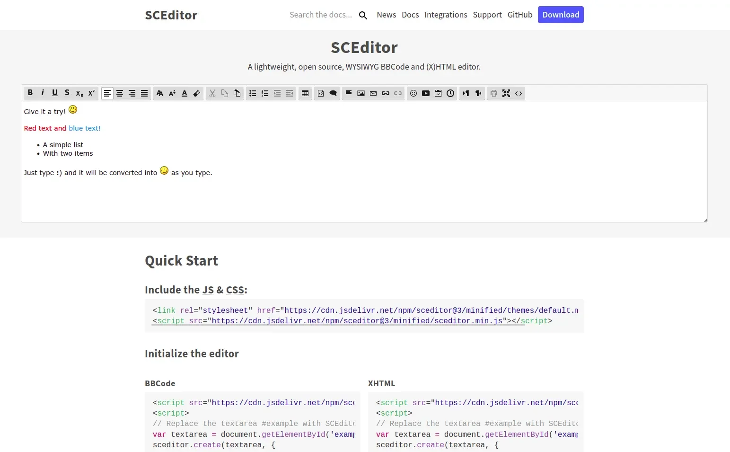Click the 'BBCode' heading

pos(160,383)
